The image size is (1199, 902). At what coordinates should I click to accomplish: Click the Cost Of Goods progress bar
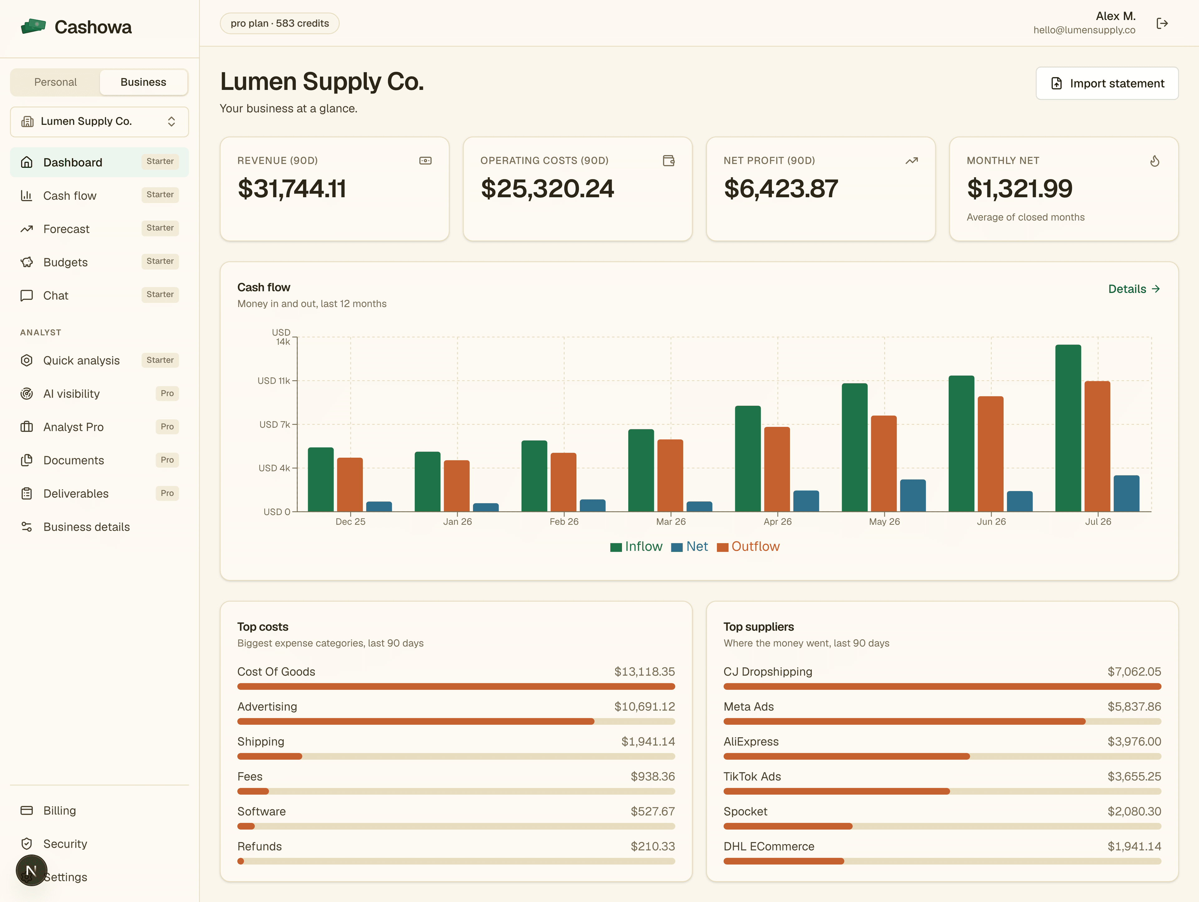point(456,686)
